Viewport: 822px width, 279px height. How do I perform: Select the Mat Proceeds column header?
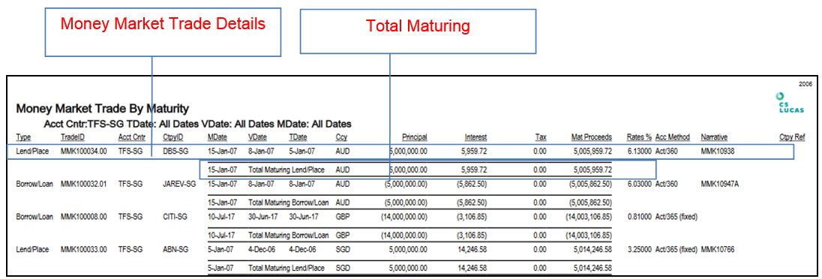[x=591, y=137]
